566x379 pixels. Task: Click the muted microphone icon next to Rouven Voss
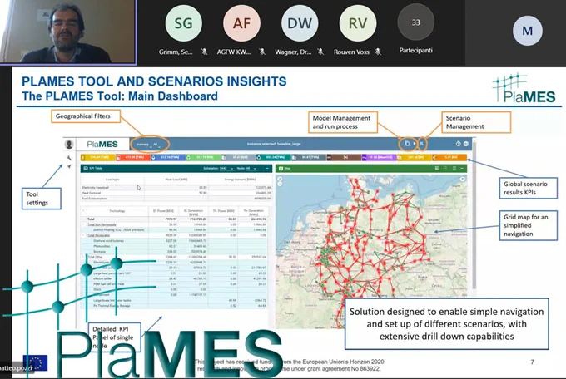[378, 52]
